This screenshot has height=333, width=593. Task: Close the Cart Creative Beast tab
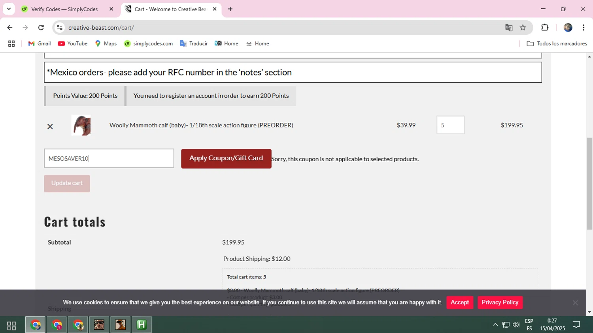point(215,9)
